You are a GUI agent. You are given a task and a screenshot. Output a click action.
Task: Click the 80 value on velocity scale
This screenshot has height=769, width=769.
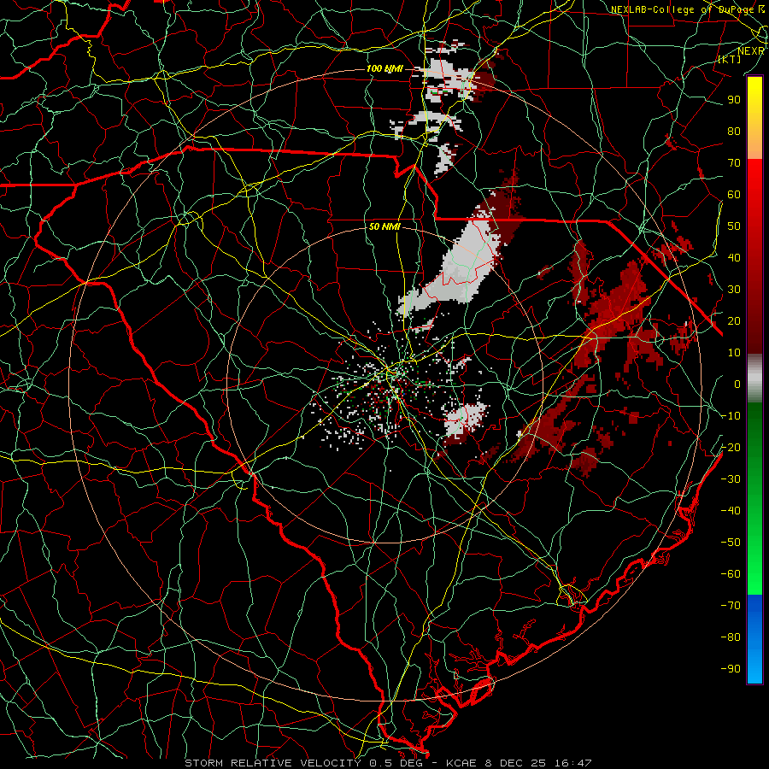(734, 131)
